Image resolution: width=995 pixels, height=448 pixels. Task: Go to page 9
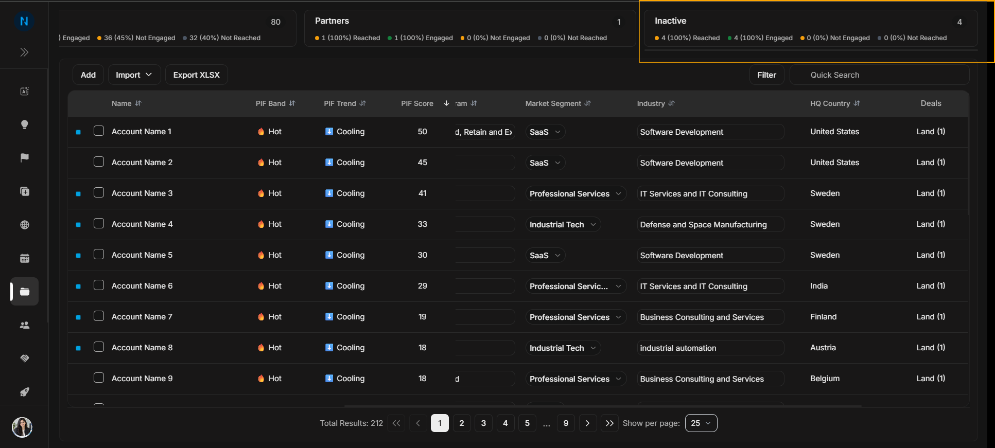click(x=566, y=423)
